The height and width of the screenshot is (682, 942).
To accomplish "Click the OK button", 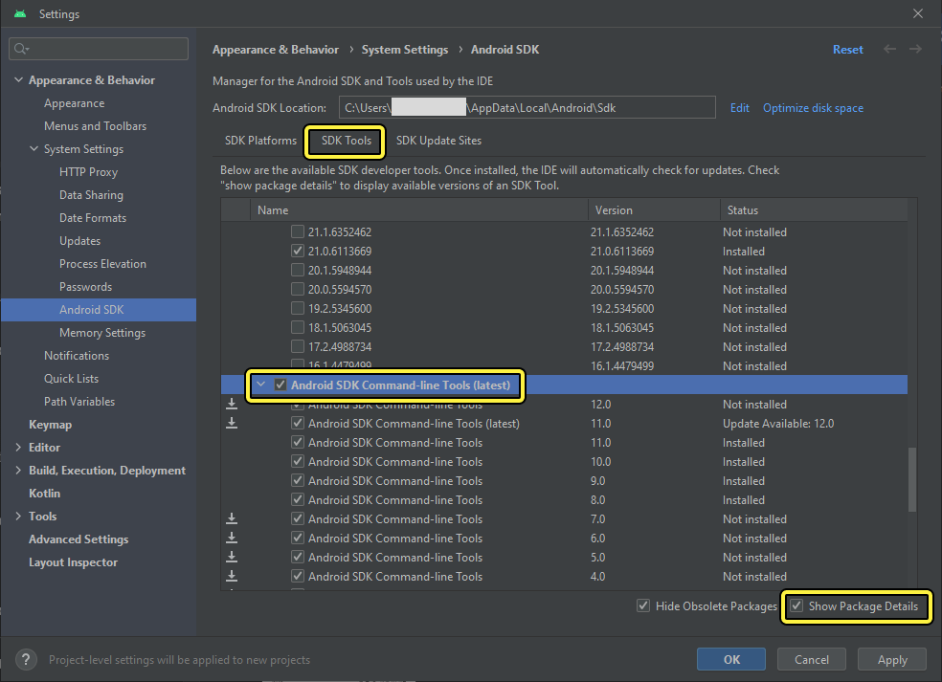I will pos(731,659).
